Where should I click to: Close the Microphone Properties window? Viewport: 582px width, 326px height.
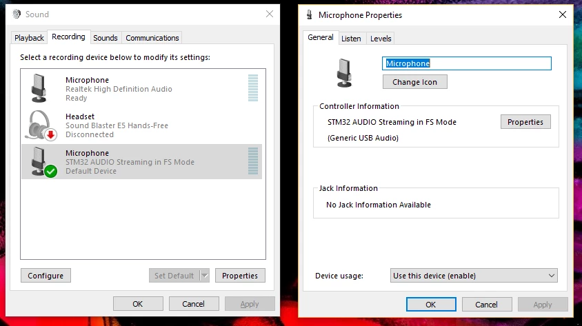562,14
